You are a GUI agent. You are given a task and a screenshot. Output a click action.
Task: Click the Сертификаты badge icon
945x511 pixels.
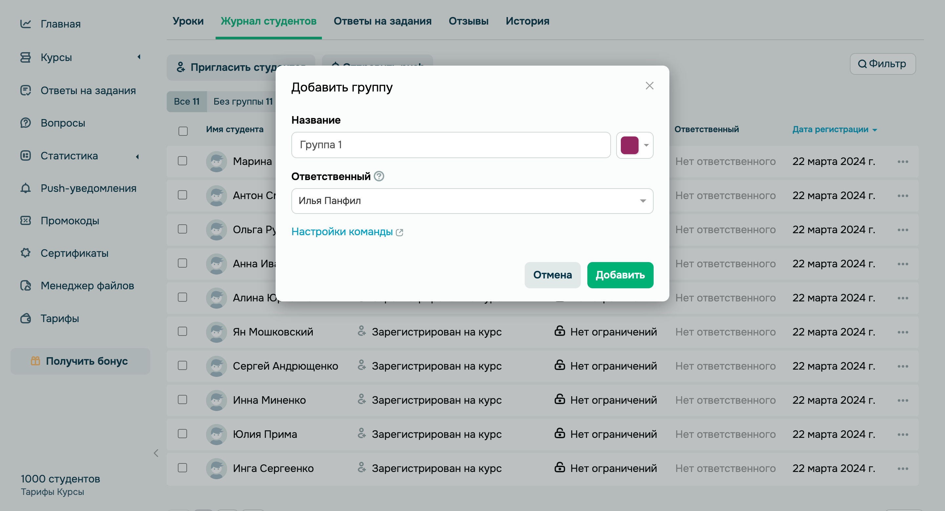click(x=25, y=253)
